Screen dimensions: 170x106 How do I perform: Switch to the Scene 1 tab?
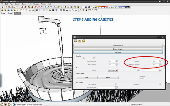pos(3,13)
